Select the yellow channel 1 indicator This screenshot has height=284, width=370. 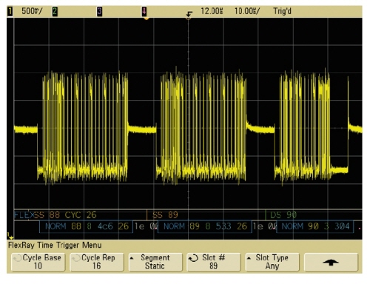[x=10, y=11]
